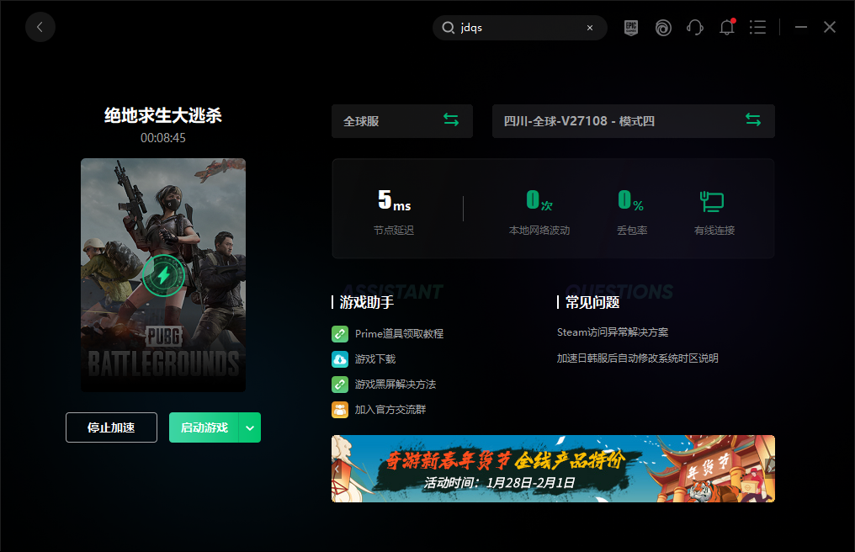Click the swap arrows beside 全球服
The height and width of the screenshot is (552, 855).
451,120
